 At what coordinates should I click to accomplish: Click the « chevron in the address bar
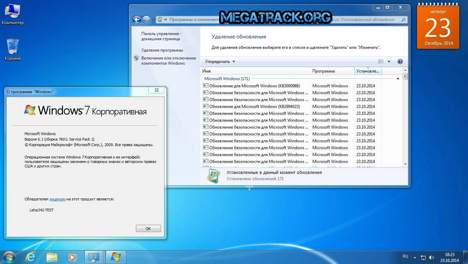pos(166,20)
